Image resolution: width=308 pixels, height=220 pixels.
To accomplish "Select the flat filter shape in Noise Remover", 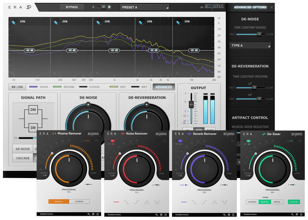I will coord(116,202).
